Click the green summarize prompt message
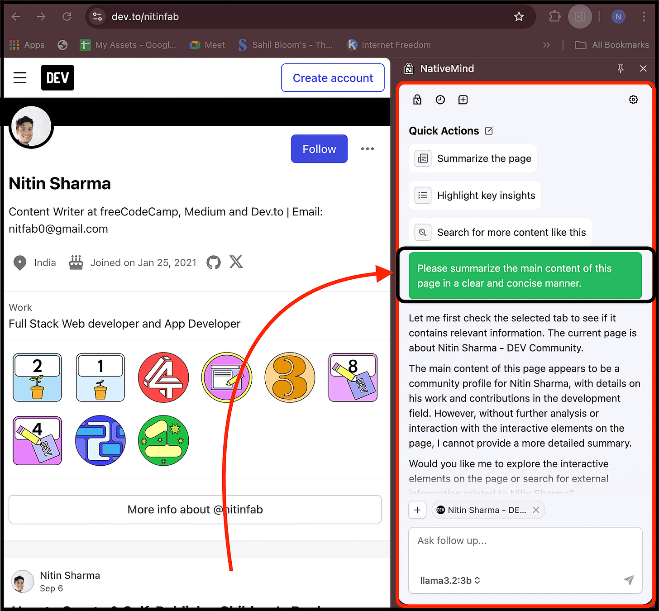 525,276
